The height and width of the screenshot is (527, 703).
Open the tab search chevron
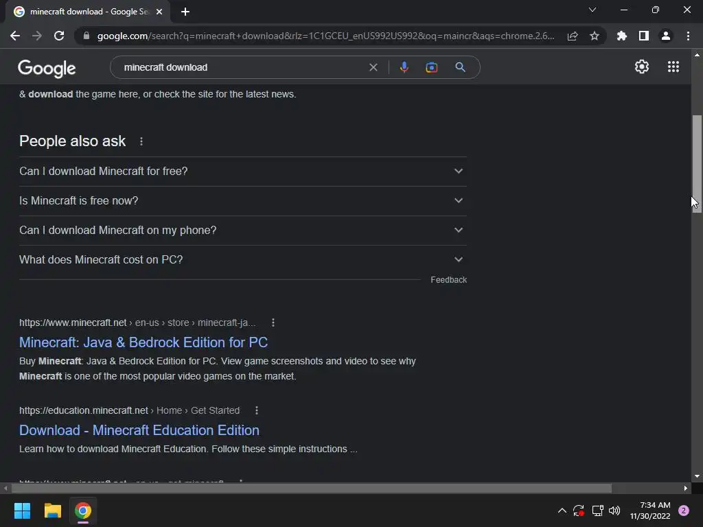click(592, 10)
